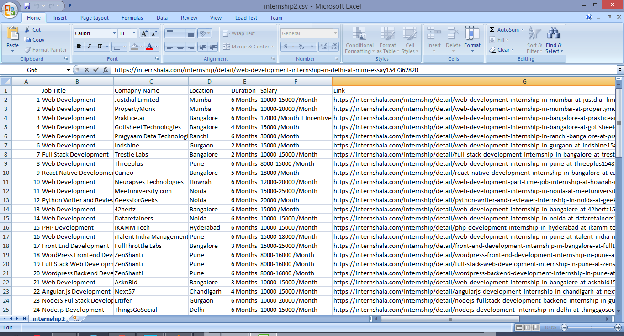The height and width of the screenshot is (336, 624).
Task: Align text right in the cell
Action: tap(191, 47)
